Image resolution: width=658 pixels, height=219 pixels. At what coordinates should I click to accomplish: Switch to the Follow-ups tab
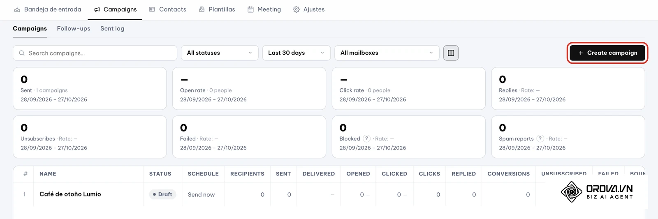click(x=74, y=28)
